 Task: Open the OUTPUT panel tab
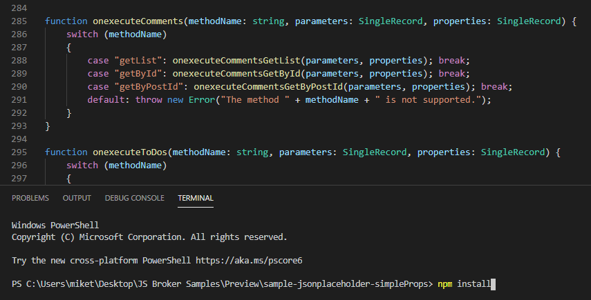[x=77, y=198]
